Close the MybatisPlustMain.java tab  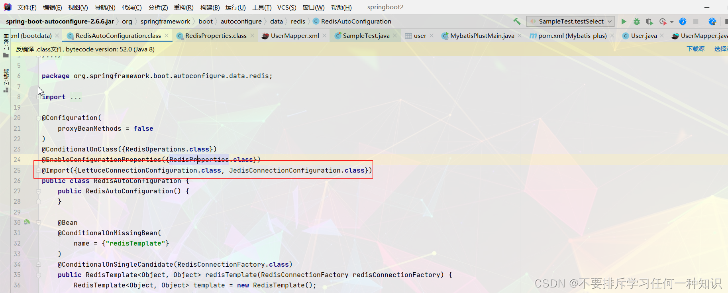(x=520, y=36)
